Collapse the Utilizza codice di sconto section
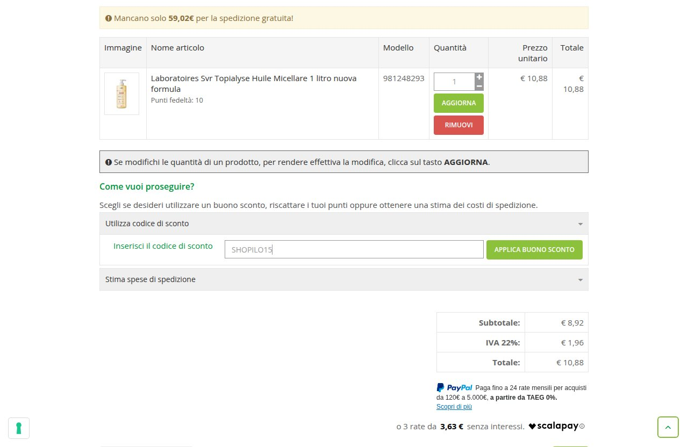 (x=344, y=223)
